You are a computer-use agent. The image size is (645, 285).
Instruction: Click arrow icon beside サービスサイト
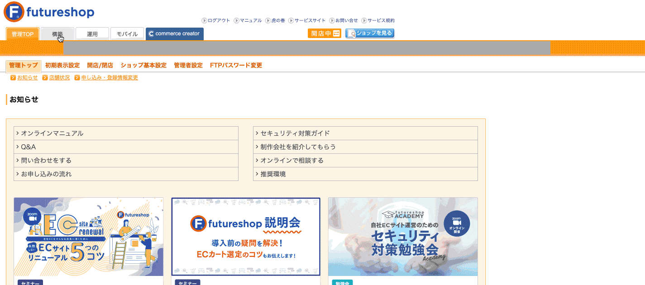(291, 20)
